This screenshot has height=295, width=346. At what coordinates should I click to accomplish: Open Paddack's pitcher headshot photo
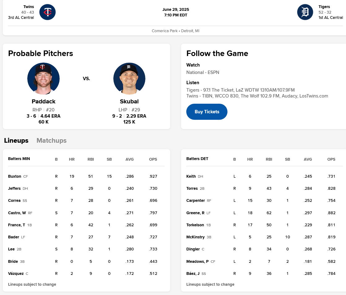44,79
